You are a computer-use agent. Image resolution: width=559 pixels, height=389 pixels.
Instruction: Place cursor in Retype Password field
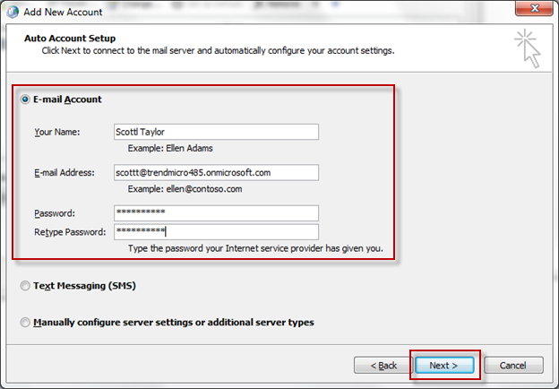point(216,231)
